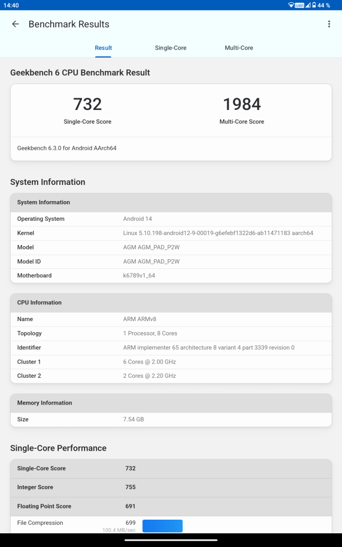The width and height of the screenshot is (342, 547).
Task: Tap the Topology row
Action: tap(171, 333)
